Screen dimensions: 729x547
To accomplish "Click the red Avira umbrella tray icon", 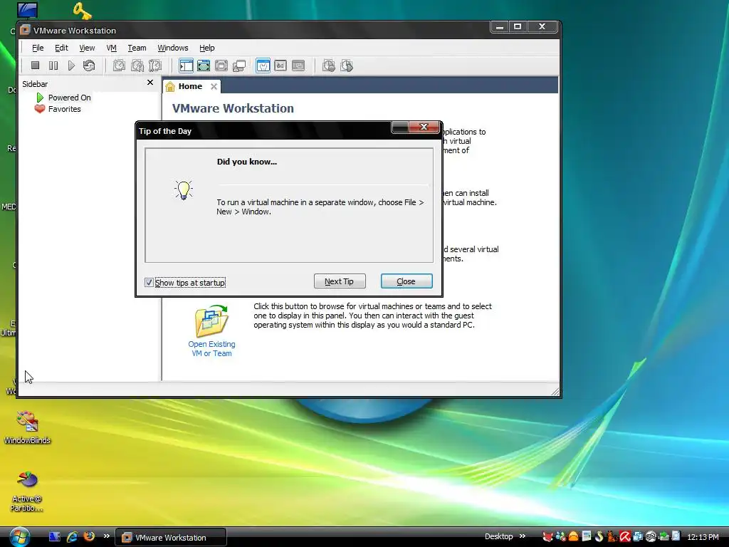I will point(625,536).
